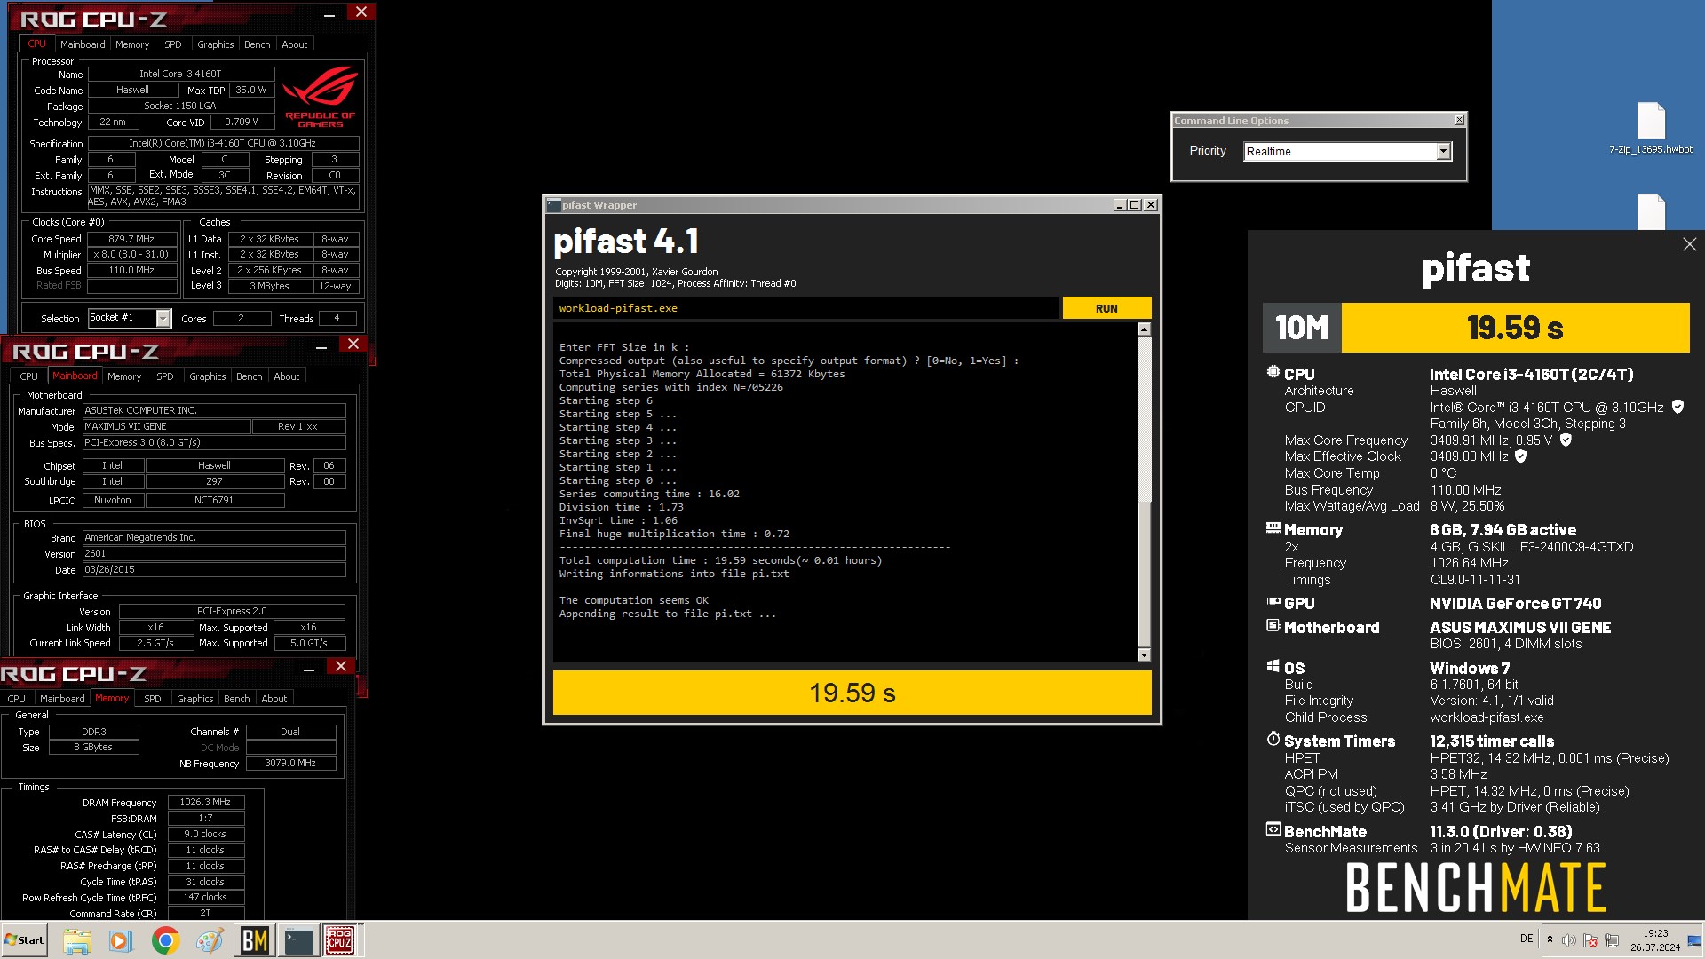Open Bench tab in CPU-Z memory timings window

[236, 699]
